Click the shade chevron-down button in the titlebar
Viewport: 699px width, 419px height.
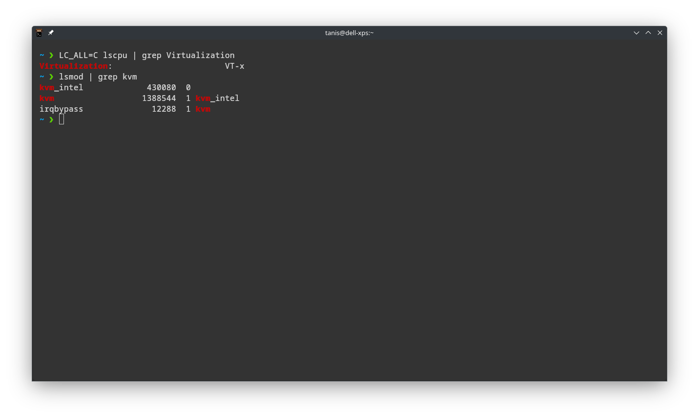click(636, 33)
